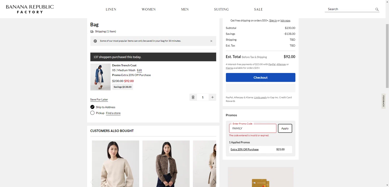Open Klarna payment info link
Screen dimensions: 389x187
click(x=229, y=68)
